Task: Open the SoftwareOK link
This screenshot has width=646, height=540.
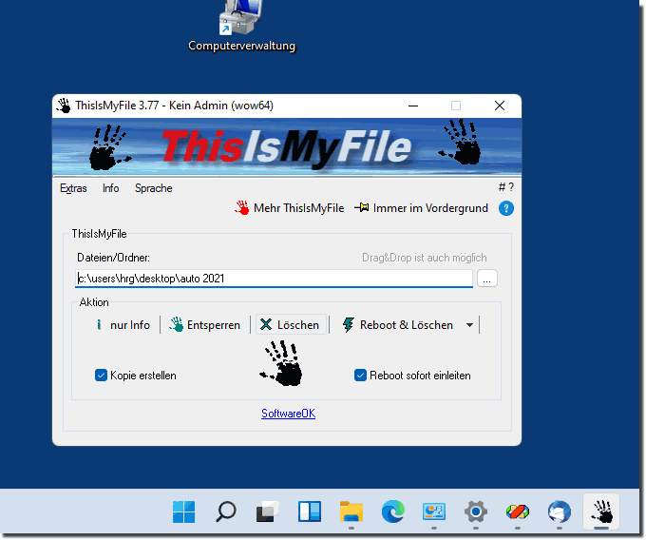Action: [289, 414]
